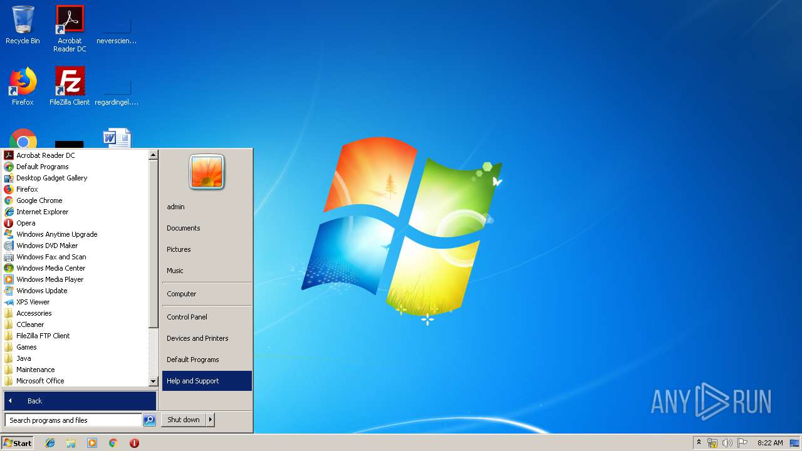802x451 pixels.
Task: Click the Shut down button
Action: tap(184, 420)
